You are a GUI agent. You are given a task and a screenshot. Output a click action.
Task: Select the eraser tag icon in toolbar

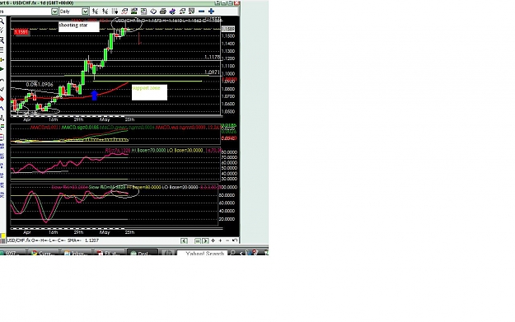click(x=153, y=12)
